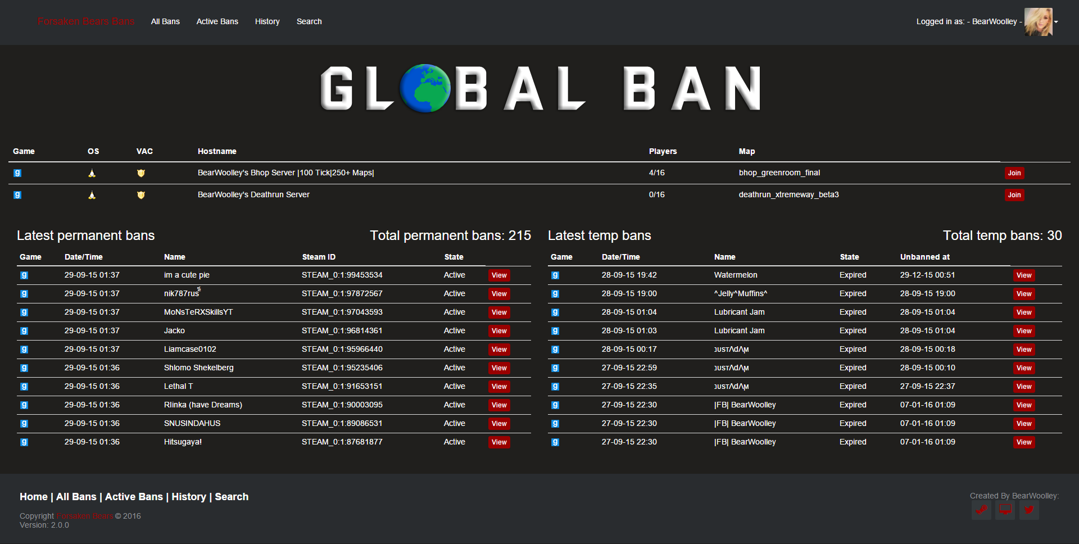This screenshot has width=1079, height=544.
Task: Click the VAC shield icon on the Bhop server row
Action: [141, 173]
